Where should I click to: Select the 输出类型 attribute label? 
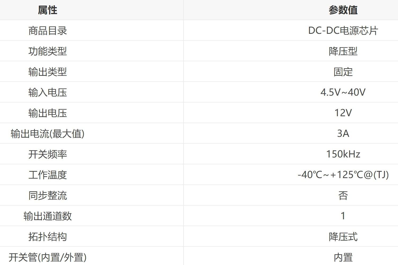(x=48, y=72)
